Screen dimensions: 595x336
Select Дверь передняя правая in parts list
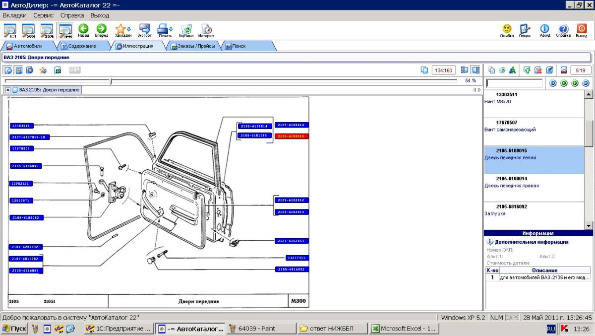[x=534, y=188]
